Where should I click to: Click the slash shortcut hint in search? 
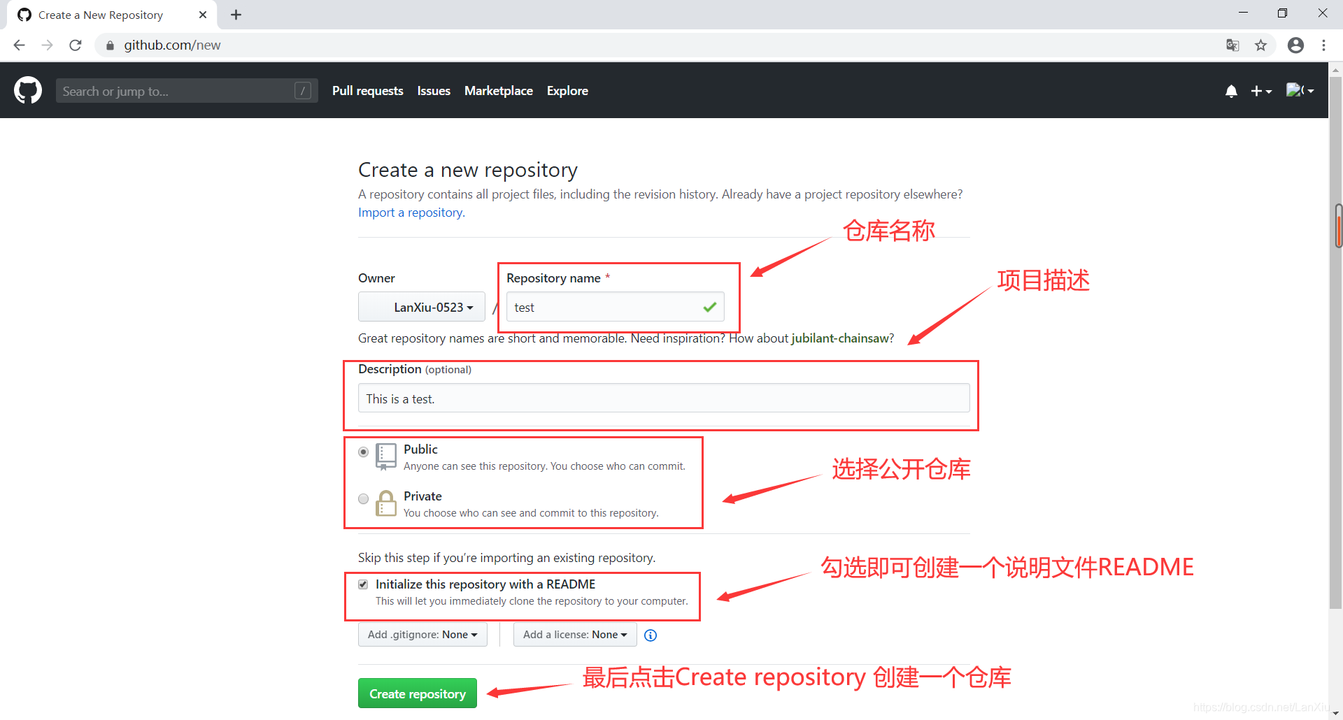303,91
